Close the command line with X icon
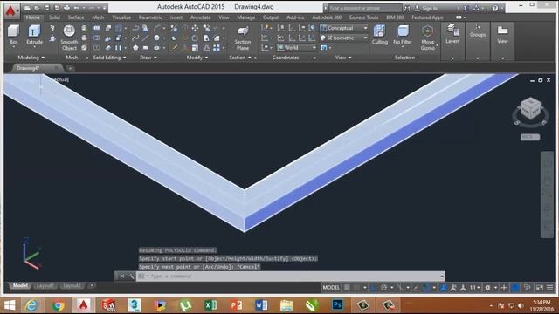559x314 pixels. pos(122,276)
